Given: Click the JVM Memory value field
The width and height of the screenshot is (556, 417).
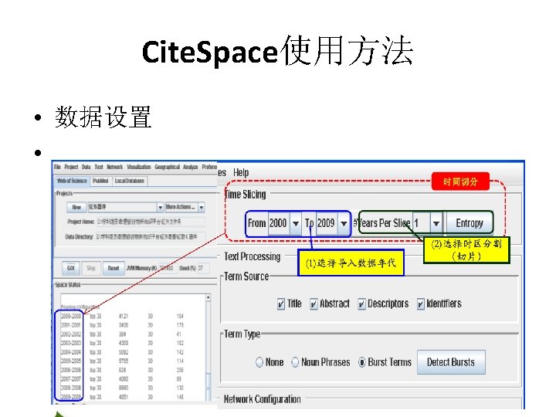Looking at the screenshot, I should [x=167, y=268].
